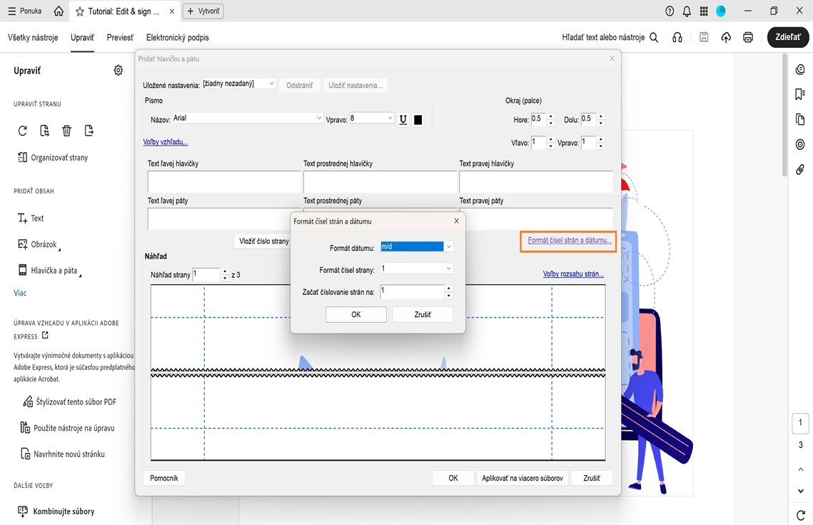Open the apps grid icon
This screenshot has width=813, height=525.
[x=704, y=11]
